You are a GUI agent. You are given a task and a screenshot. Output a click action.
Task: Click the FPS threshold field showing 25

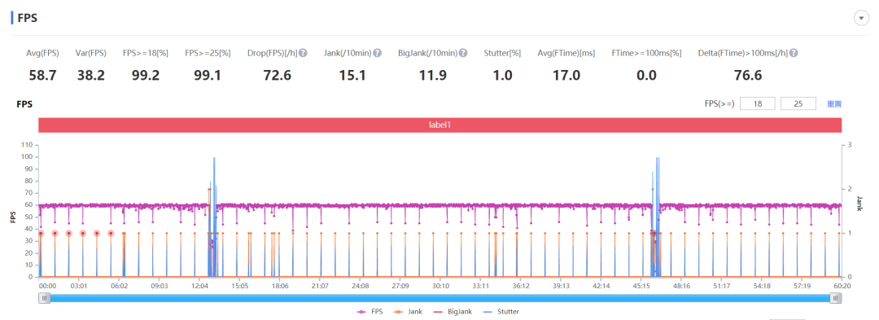tap(798, 103)
